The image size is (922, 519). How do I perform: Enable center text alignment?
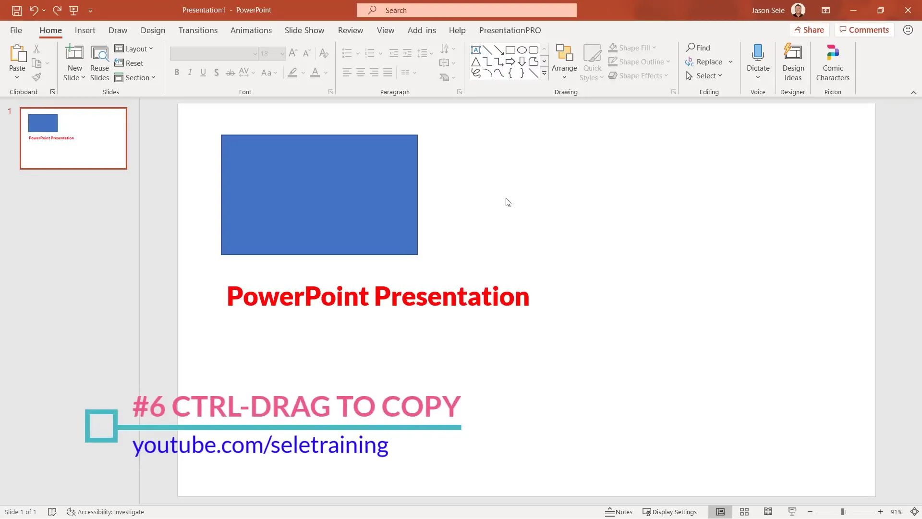(361, 72)
